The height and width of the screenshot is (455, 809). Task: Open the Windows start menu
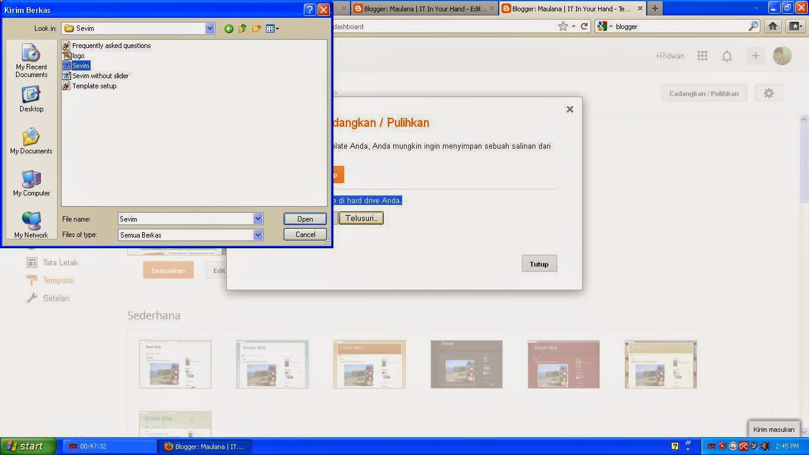coord(28,446)
